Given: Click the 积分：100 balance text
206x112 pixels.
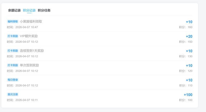Looking at the screenshot, I should point(186,100).
